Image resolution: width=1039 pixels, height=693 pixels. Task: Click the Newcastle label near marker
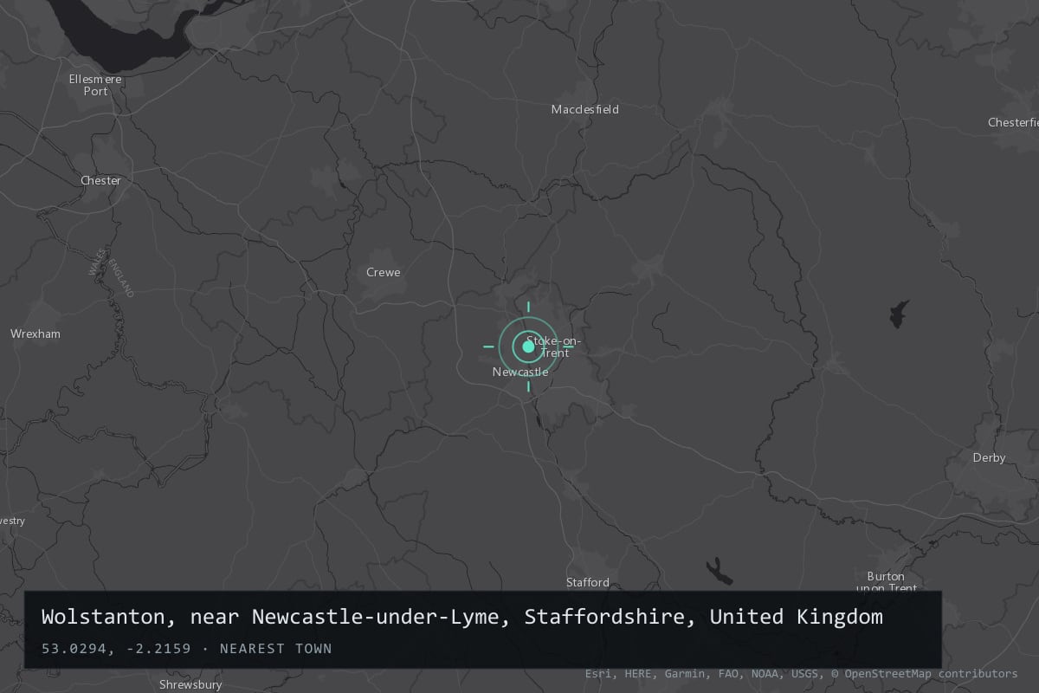click(x=520, y=372)
